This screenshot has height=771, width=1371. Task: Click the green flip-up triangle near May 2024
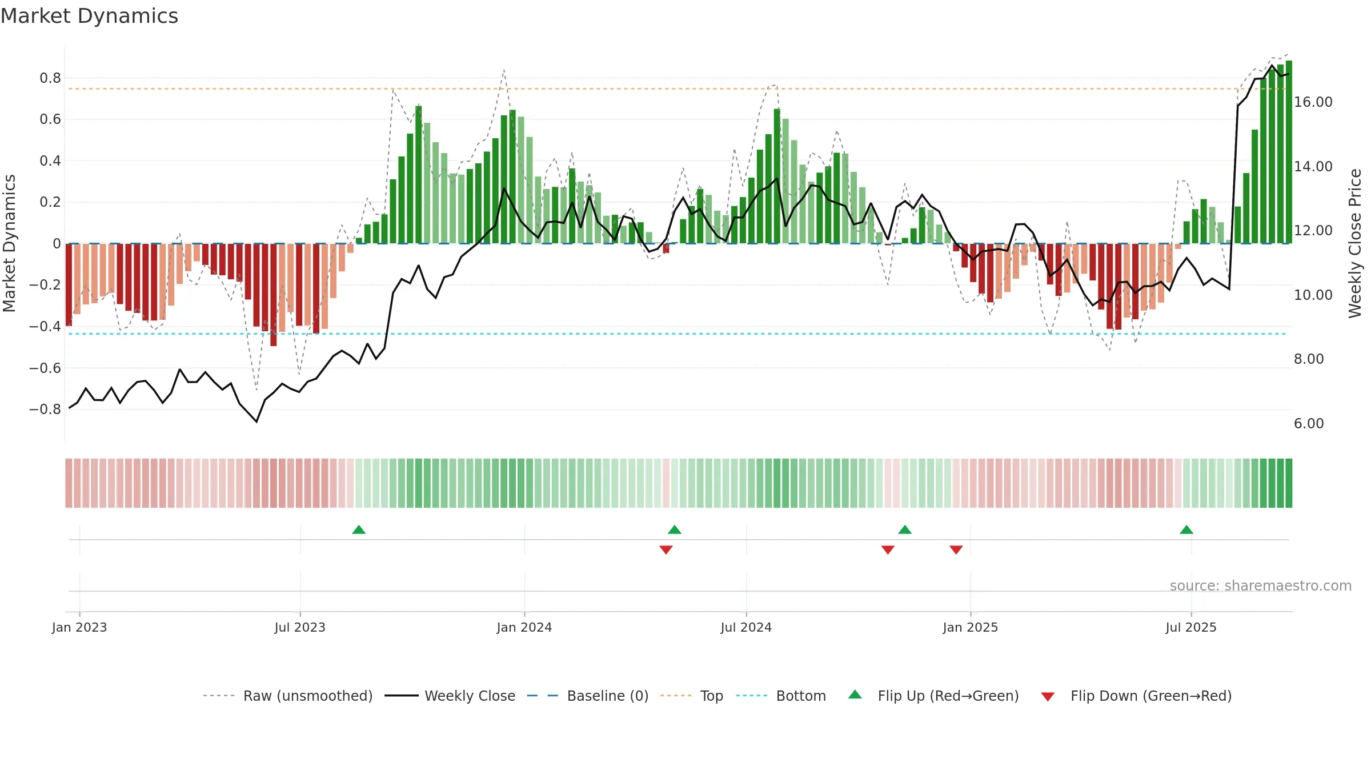tap(675, 529)
